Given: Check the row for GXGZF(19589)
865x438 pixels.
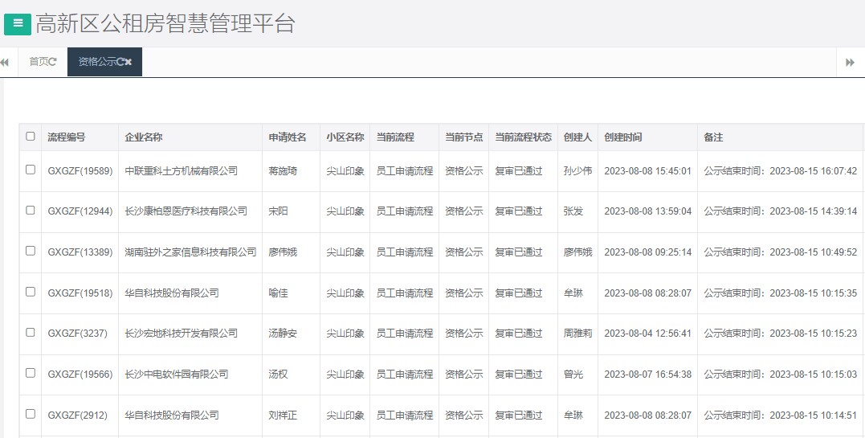Looking at the screenshot, I should [x=31, y=170].
